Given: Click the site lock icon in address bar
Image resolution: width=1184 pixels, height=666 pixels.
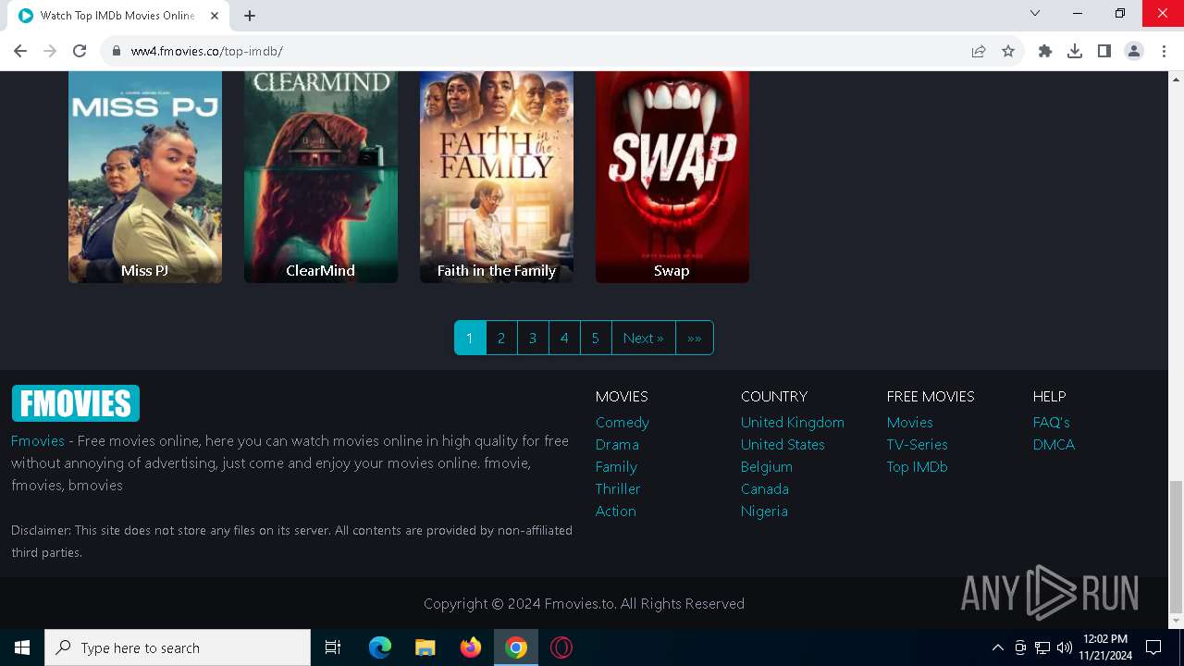Looking at the screenshot, I should coord(117,51).
